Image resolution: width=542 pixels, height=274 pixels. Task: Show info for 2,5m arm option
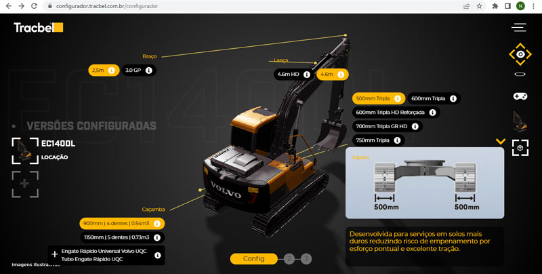point(111,71)
